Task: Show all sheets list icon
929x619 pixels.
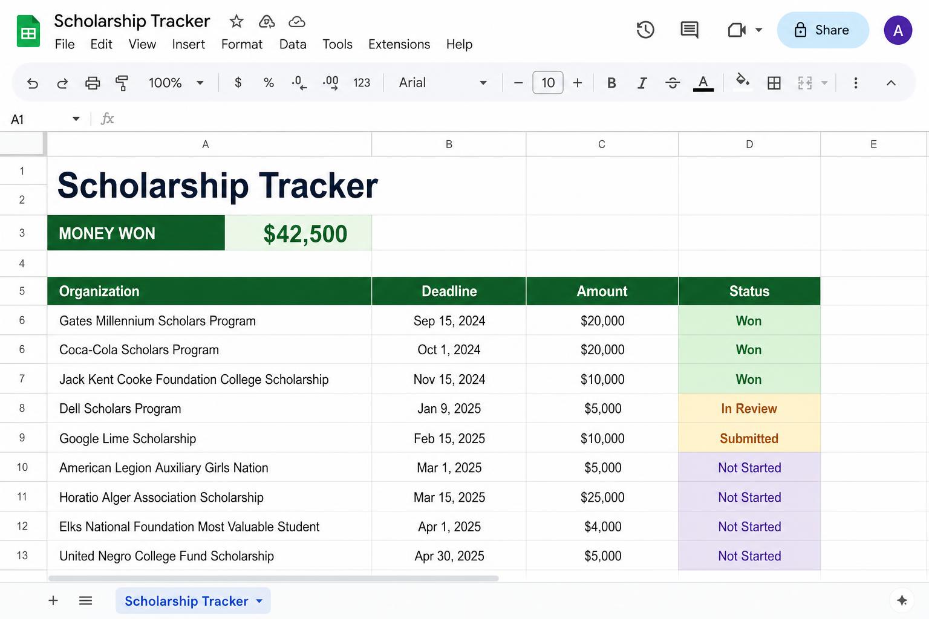Action: [x=85, y=600]
